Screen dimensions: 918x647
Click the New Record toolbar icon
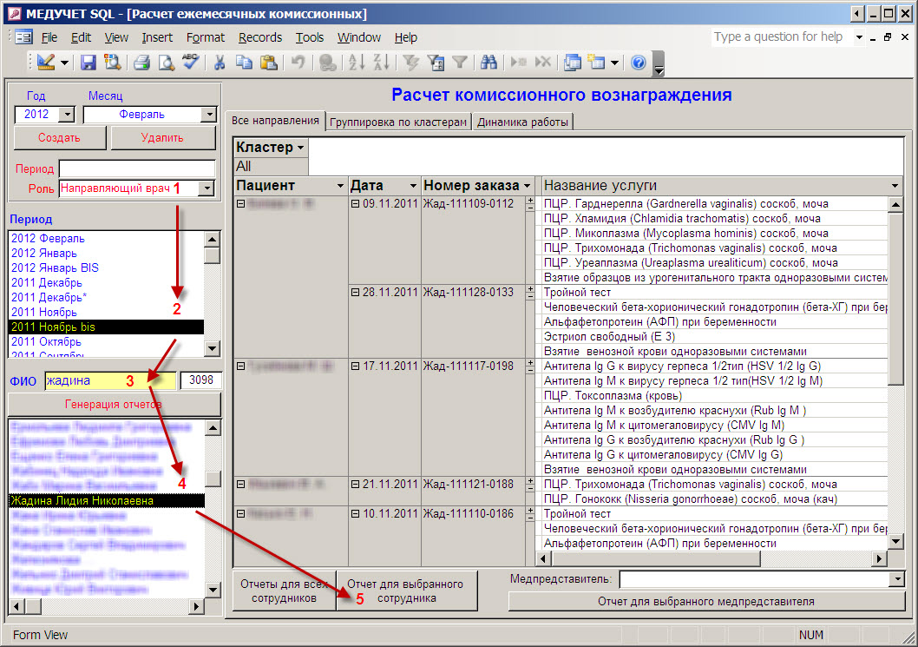pos(518,63)
